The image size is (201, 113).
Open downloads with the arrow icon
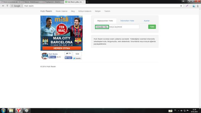pos(198,6)
